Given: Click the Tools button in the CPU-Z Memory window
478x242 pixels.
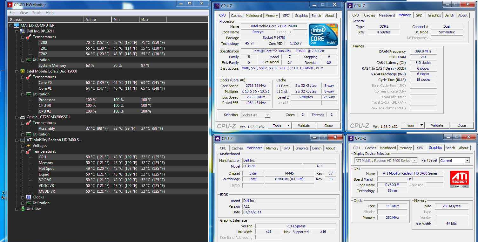Looking at the screenshot, I should [410, 125].
